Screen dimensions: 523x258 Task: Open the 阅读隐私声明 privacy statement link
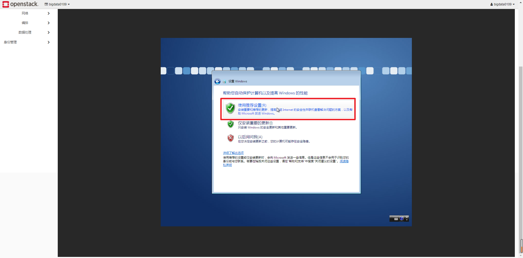[x=344, y=161]
